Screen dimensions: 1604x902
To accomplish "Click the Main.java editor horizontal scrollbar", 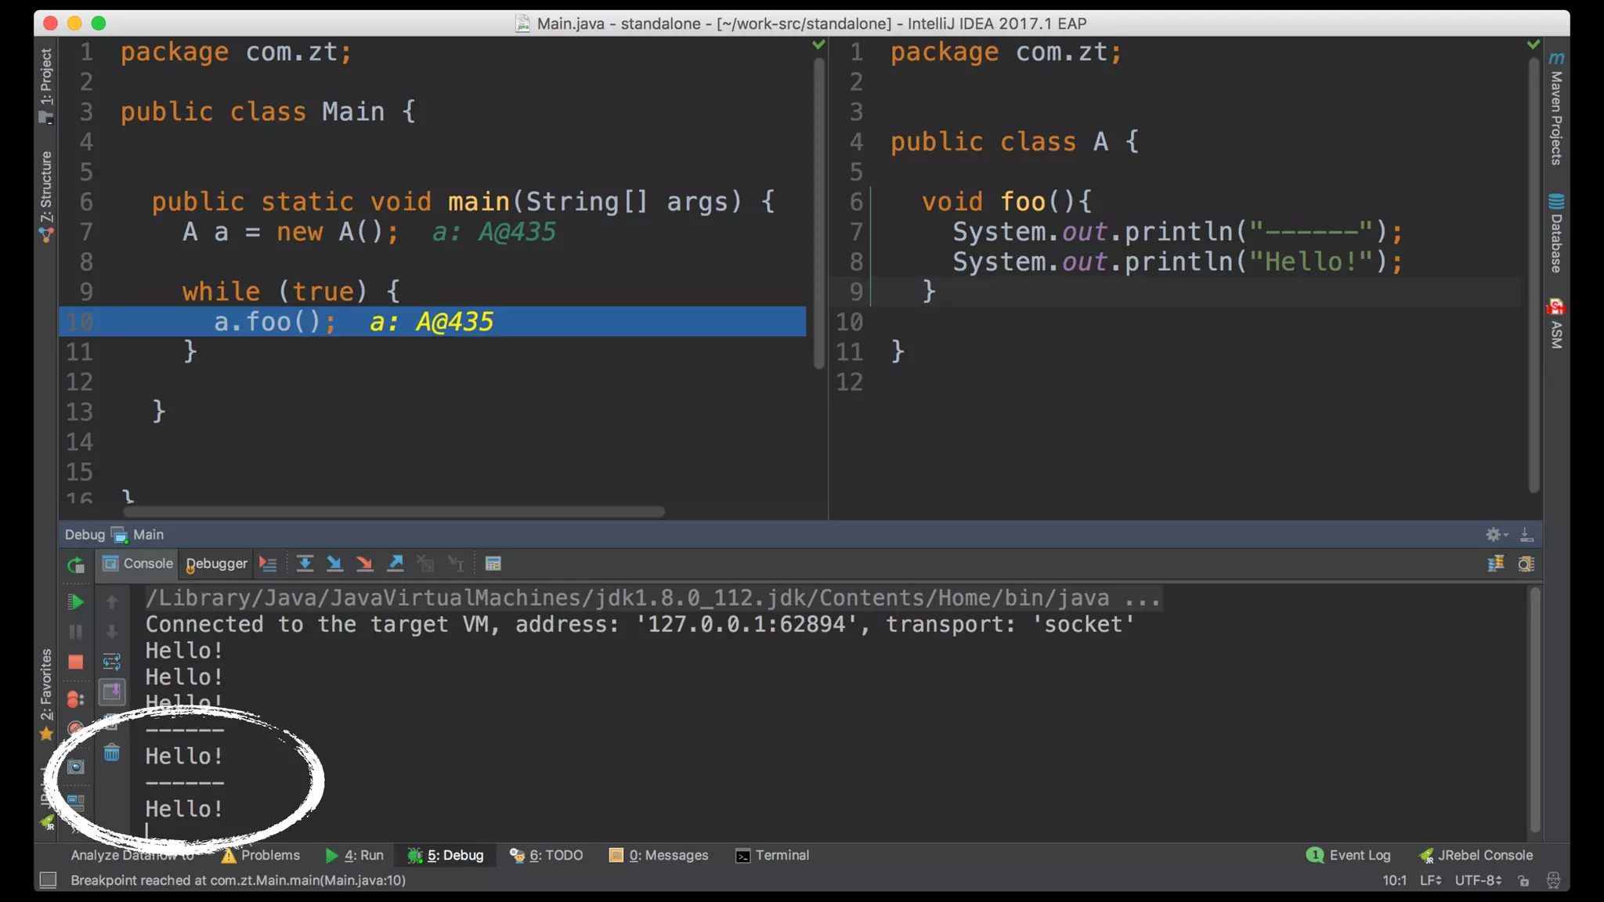I will point(394,511).
